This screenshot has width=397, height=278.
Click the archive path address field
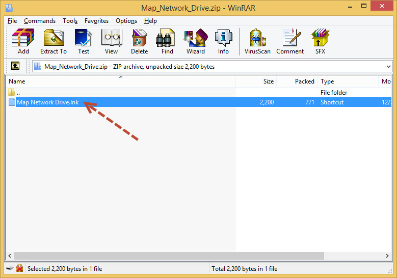pyautogui.click(x=212, y=67)
